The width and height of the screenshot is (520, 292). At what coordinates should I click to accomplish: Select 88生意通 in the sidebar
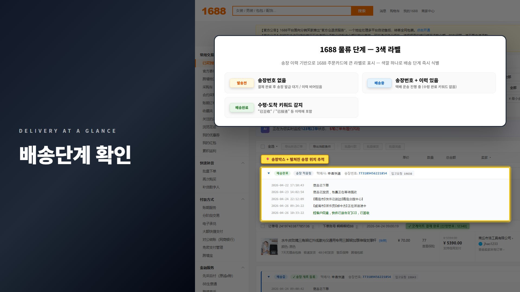pyautogui.click(x=210, y=284)
